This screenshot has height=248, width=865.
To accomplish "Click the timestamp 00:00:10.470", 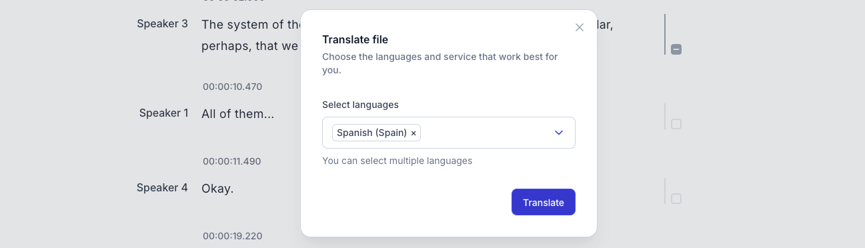I will [x=233, y=87].
